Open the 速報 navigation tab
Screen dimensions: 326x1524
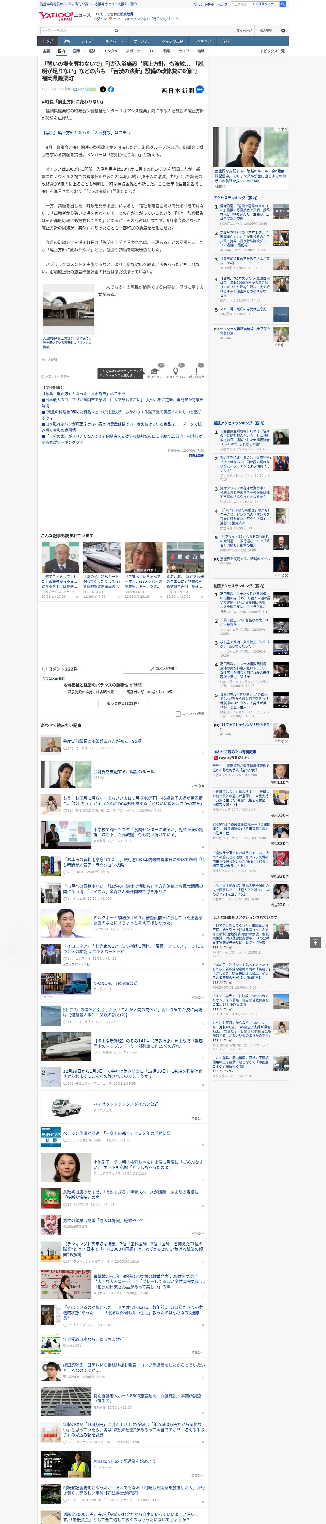67,41
